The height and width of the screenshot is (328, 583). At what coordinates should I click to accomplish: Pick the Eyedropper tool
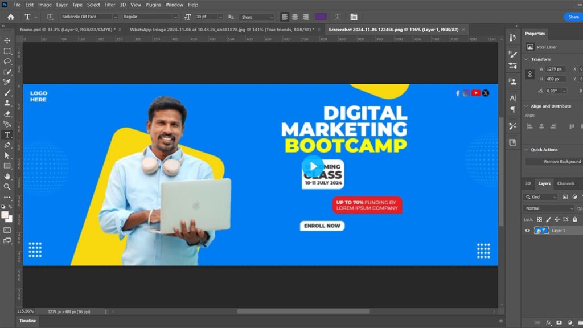[x=7, y=82]
